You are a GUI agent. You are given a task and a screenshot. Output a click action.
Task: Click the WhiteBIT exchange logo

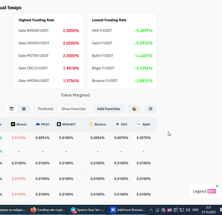[x=59, y=124]
